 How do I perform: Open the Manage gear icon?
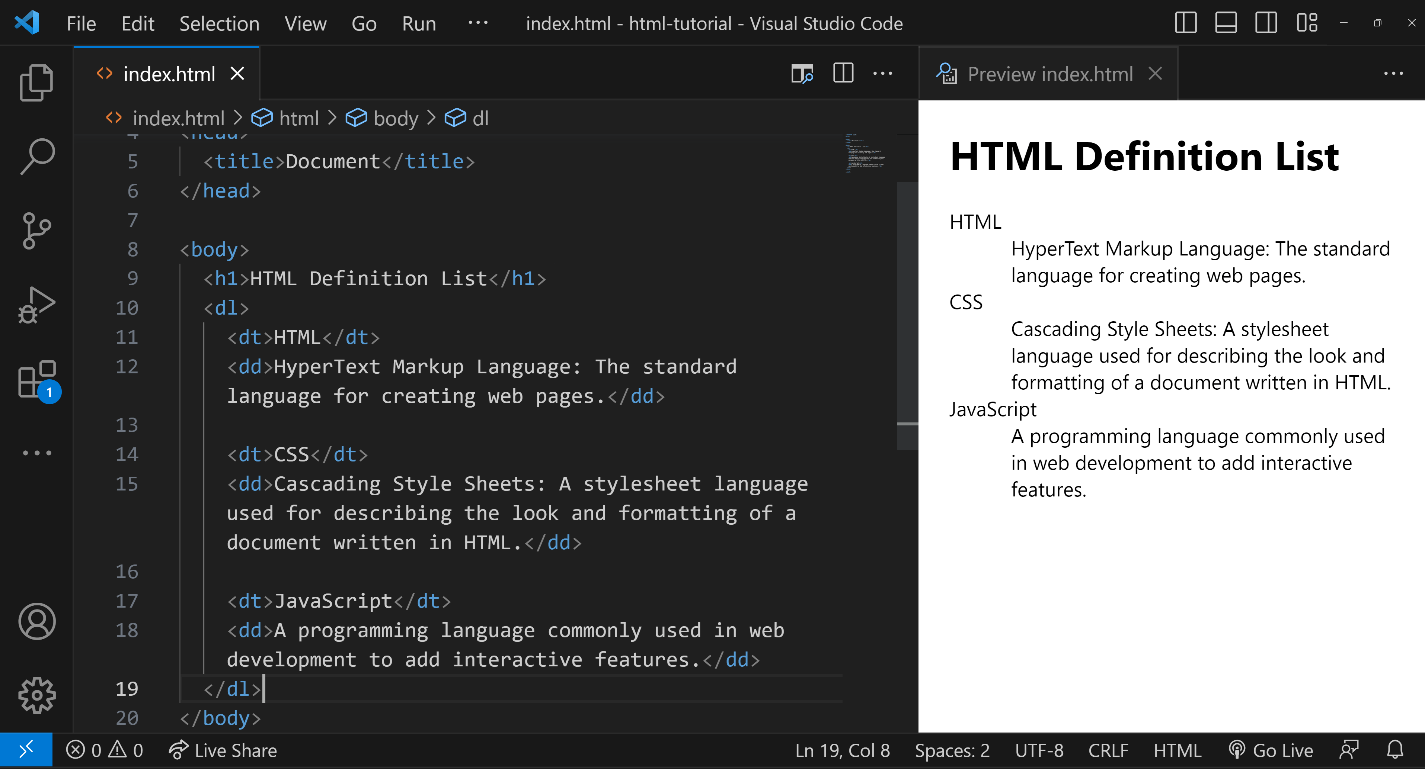pos(36,695)
